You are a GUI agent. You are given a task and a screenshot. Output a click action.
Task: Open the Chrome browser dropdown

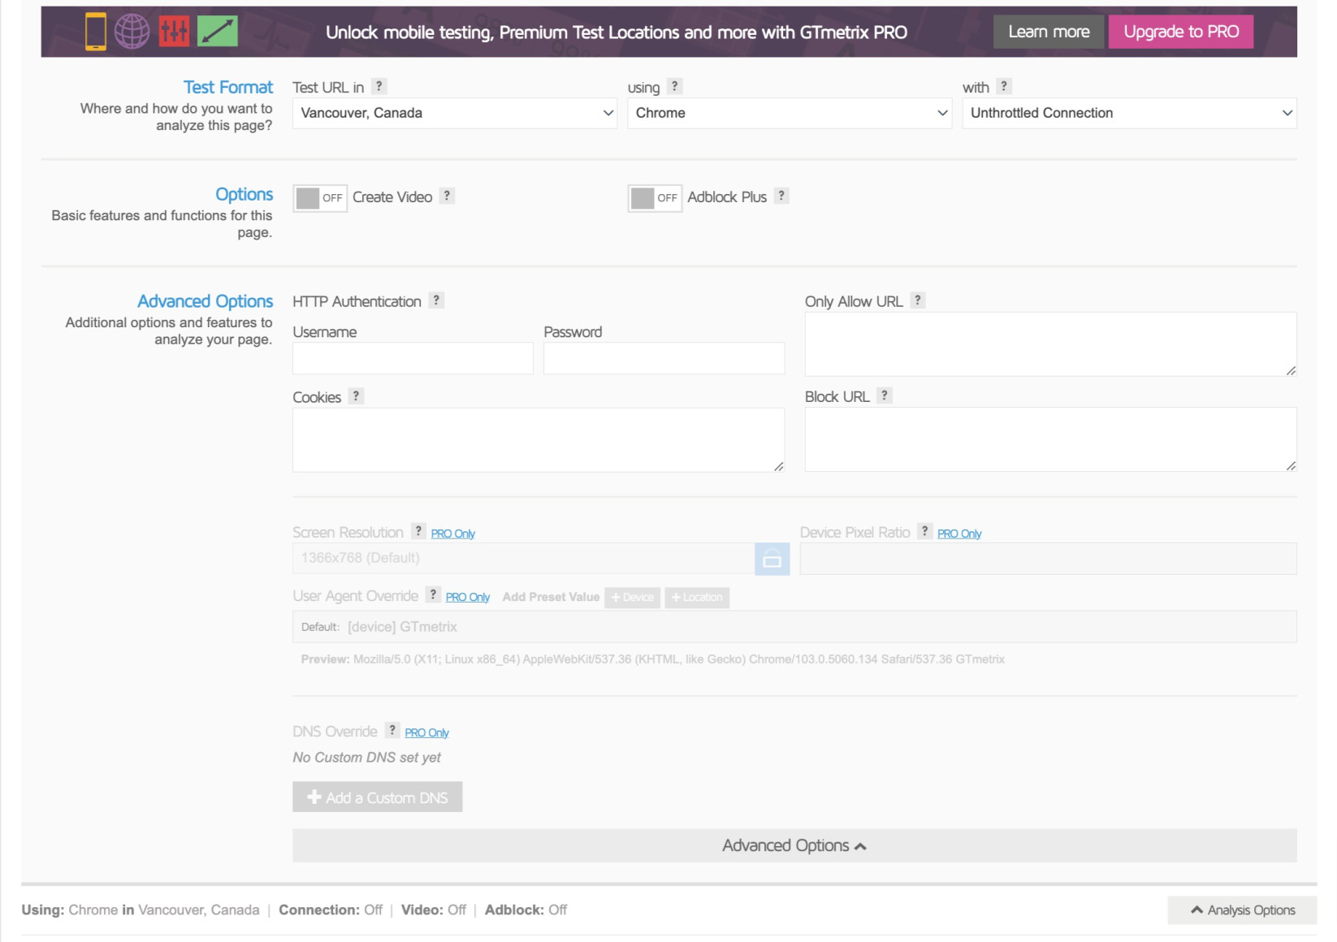[790, 113]
